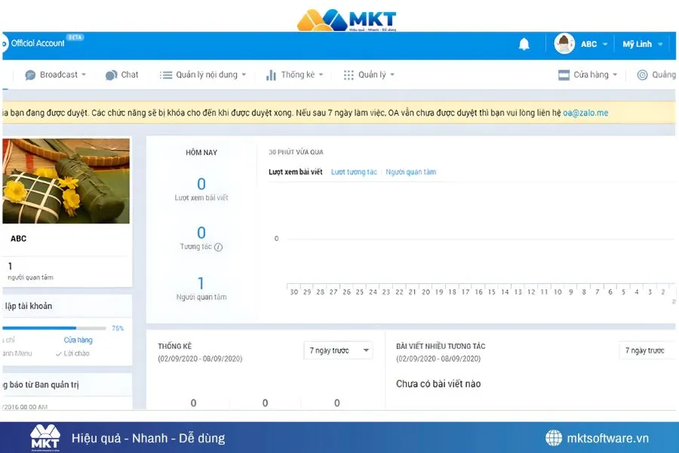Switch to the Lượt tương tác tab

pos(354,172)
